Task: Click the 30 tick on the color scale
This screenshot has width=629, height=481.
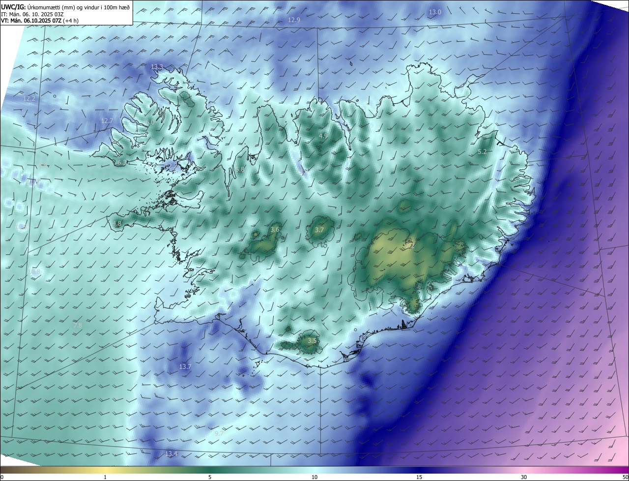Action: point(524,477)
